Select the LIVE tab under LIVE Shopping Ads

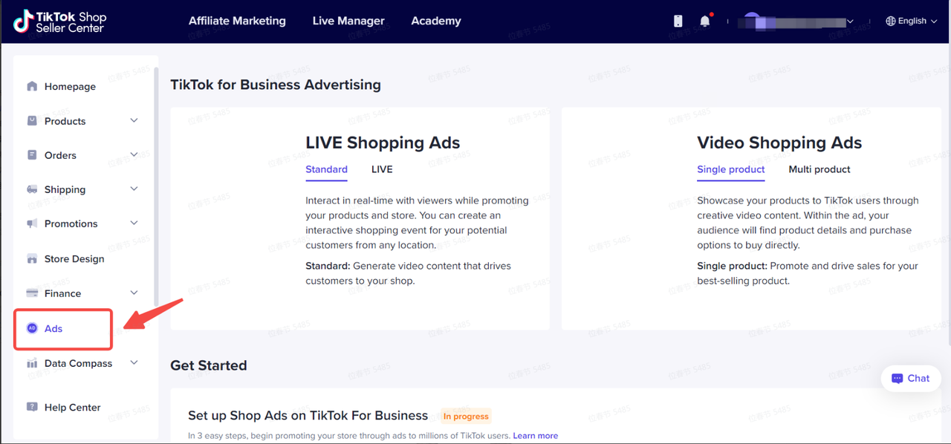pyautogui.click(x=382, y=169)
